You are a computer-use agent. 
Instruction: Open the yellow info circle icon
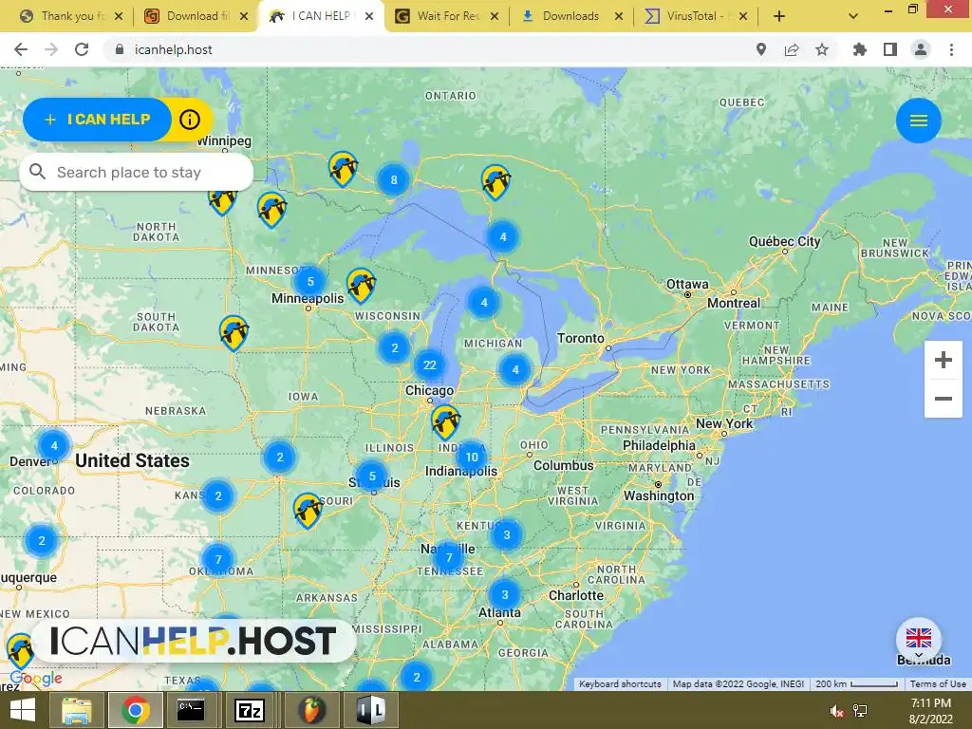point(190,119)
